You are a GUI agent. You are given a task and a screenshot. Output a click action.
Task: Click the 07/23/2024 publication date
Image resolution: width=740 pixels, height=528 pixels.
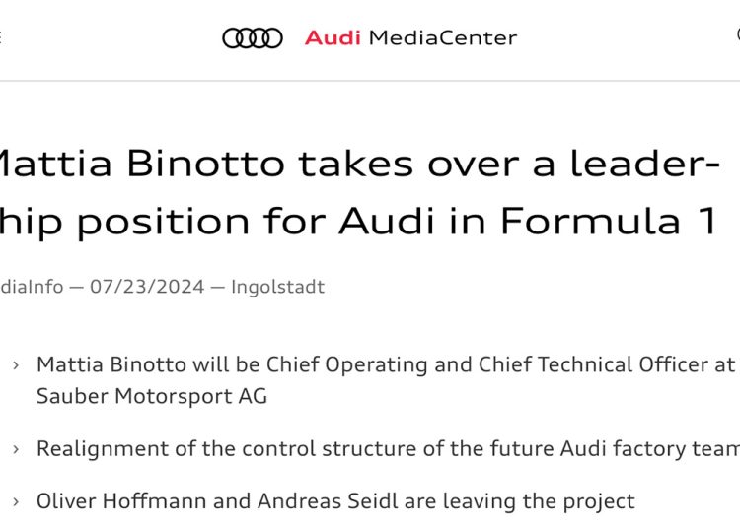[147, 288]
